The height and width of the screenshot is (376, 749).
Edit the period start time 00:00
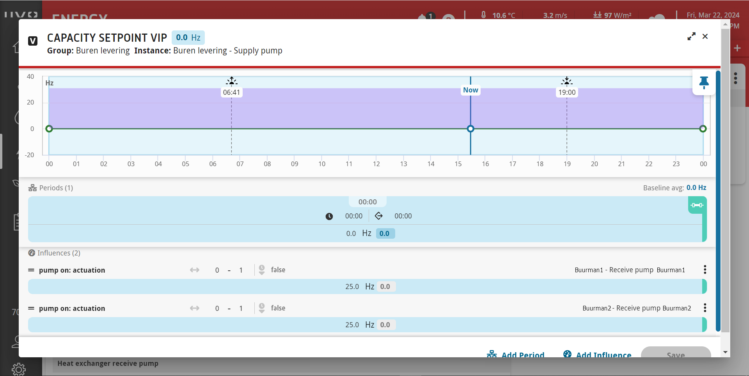pyautogui.click(x=354, y=216)
